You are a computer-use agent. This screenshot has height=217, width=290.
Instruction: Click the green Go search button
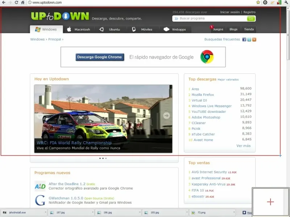coord(251,18)
